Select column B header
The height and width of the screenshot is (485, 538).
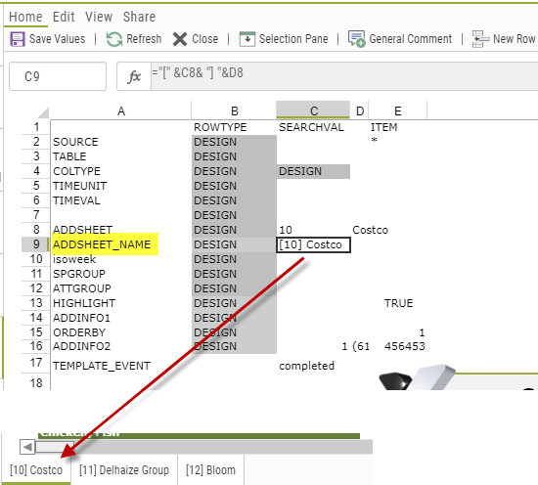click(x=235, y=111)
